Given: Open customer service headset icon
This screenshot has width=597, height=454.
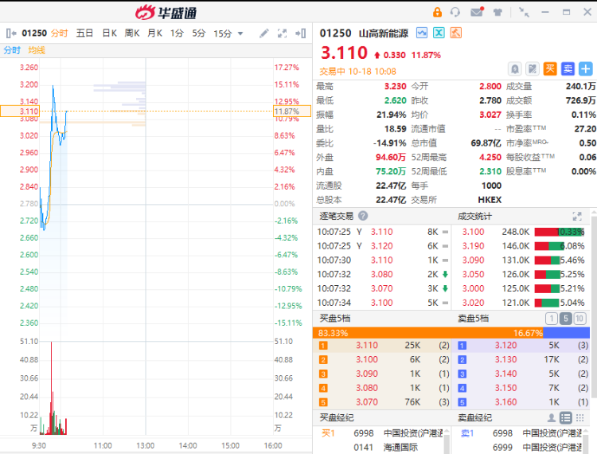Looking at the screenshot, I should (455, 12).
